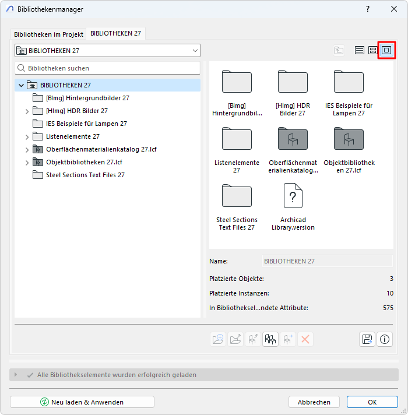Switch to small icons grid view
The image size is (408, 415).
click(373, 50)
